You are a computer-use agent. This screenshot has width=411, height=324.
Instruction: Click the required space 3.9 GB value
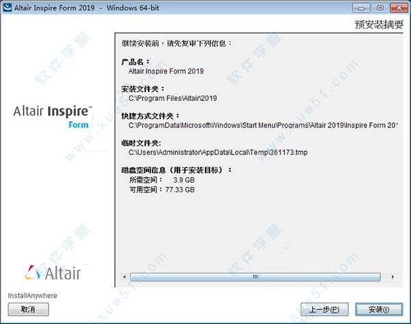tap(184, 180)
